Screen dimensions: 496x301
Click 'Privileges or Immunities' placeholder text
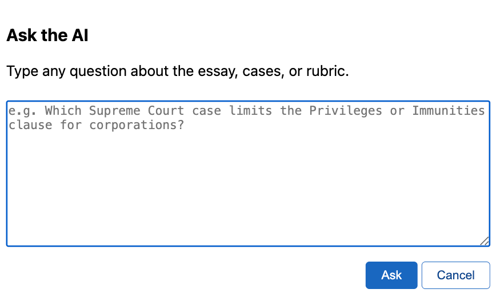click(x=397, y=111)
